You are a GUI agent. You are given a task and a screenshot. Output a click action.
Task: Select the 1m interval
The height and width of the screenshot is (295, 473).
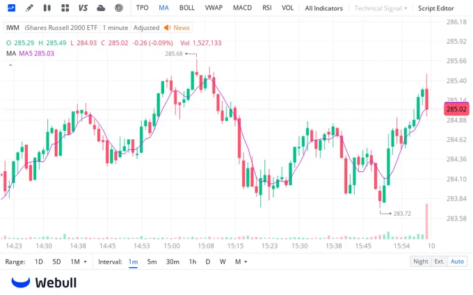pos(133,262)
